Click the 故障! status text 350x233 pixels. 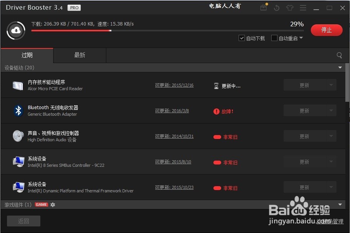coord(227,111)
